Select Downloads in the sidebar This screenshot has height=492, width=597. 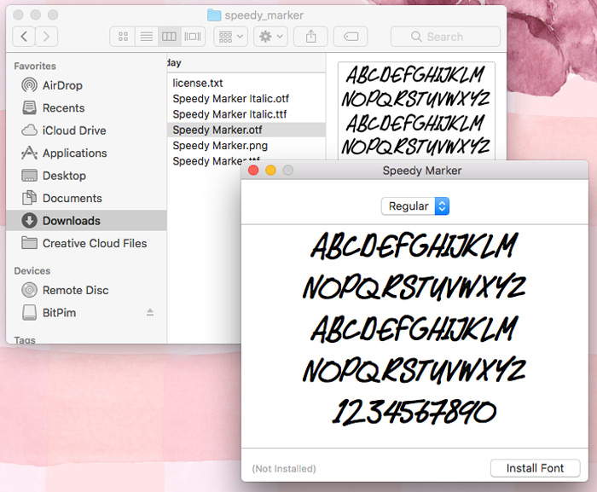pyautogui.click(x=86, y=221)
